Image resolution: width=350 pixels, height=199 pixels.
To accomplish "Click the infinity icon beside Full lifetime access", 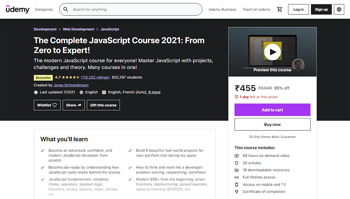I will [x=237, y=177].
